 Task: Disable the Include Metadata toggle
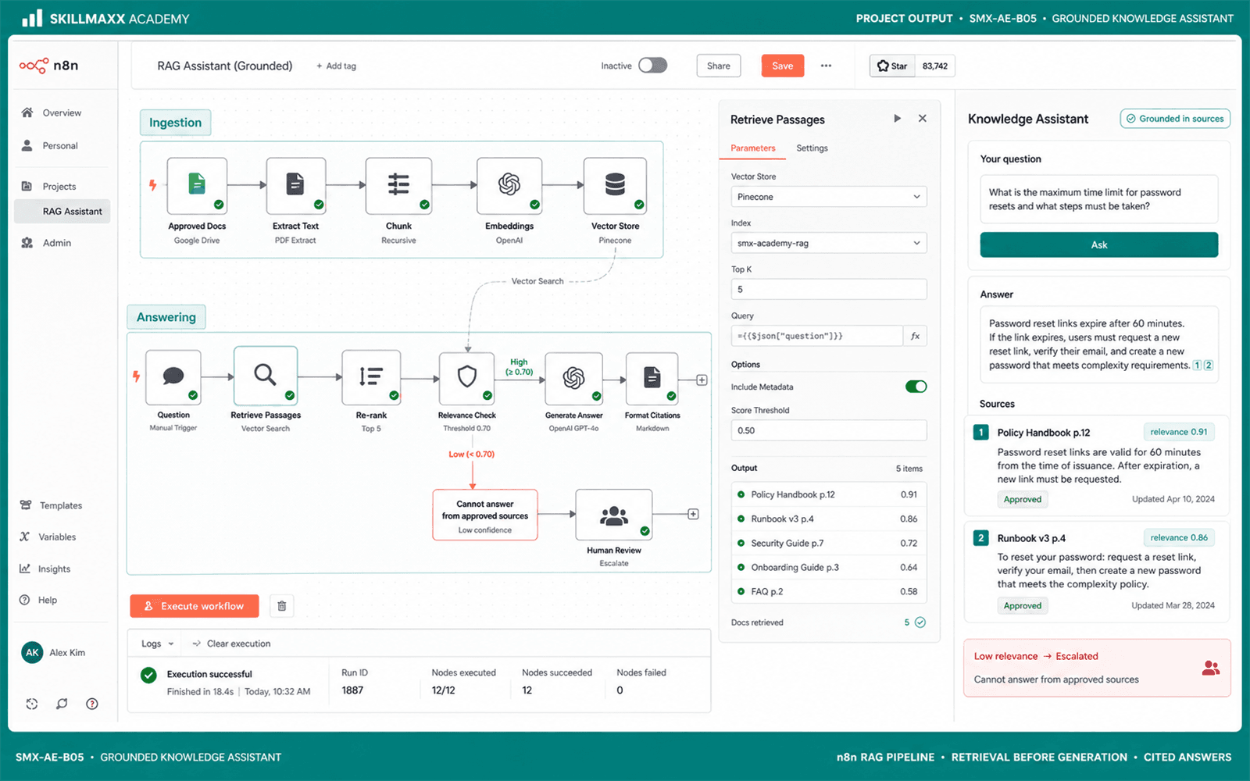[916, 387]
